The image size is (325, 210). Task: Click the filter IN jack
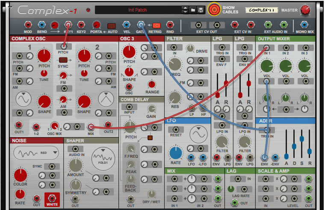click(174, 48)
